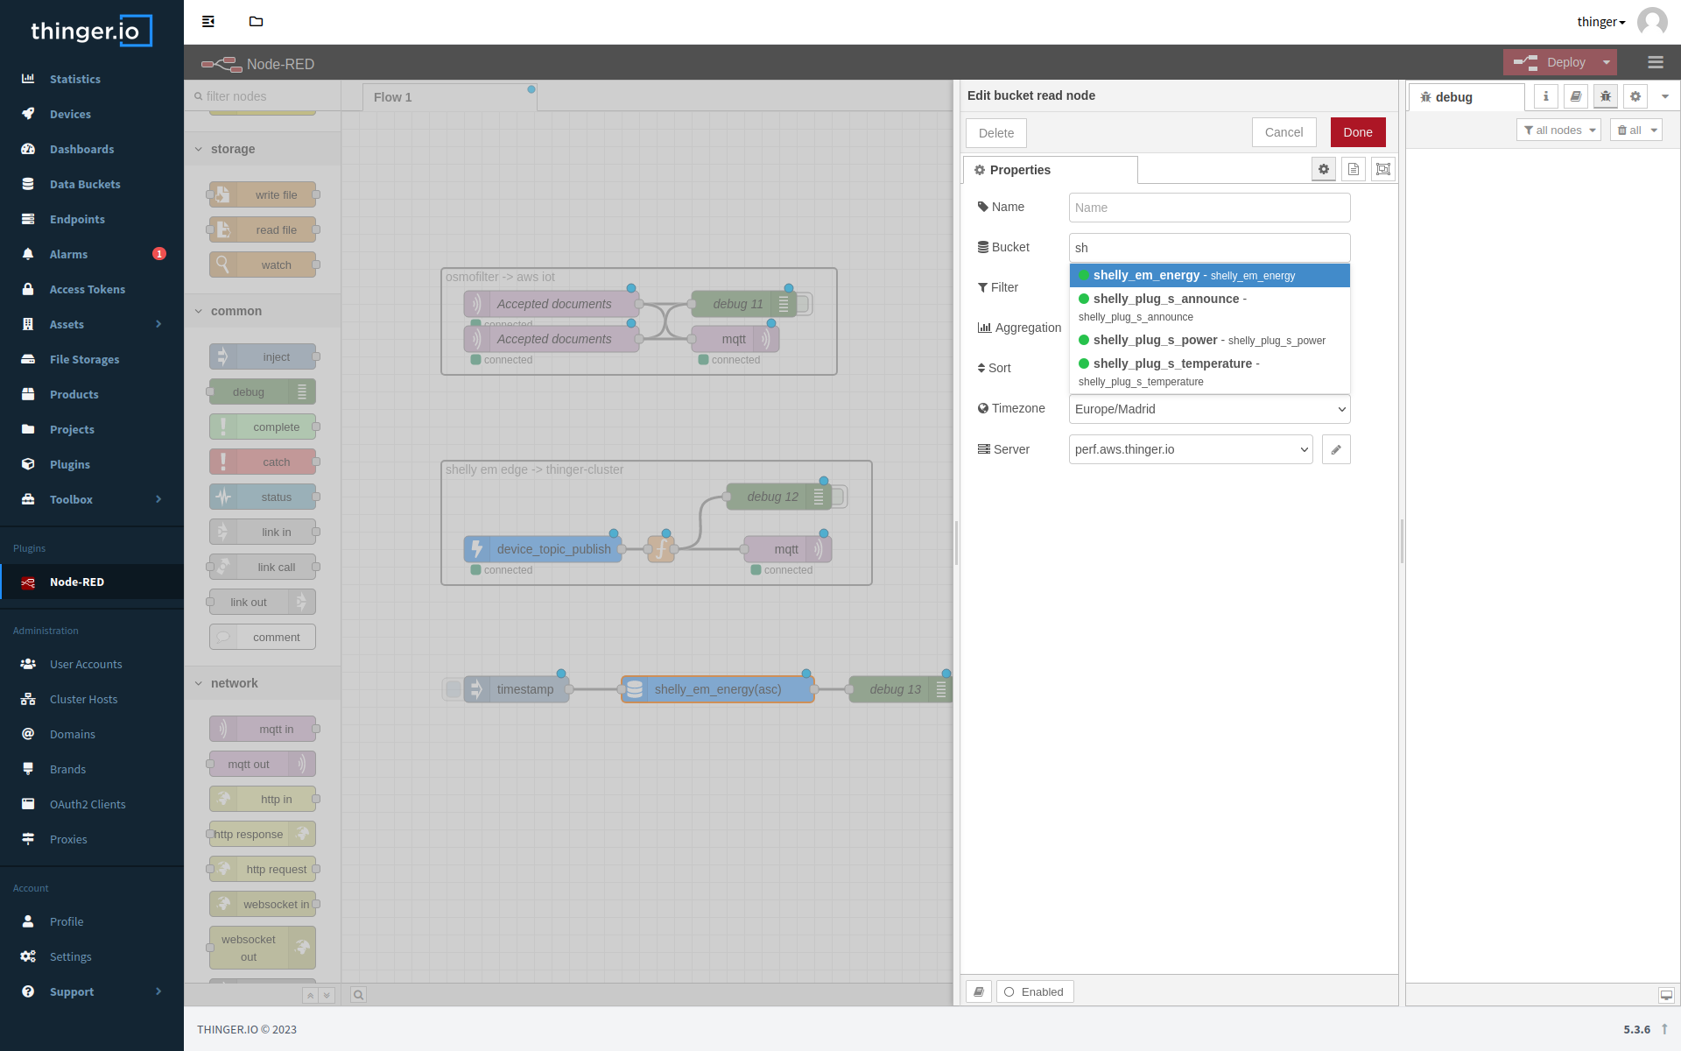Open all nodes debug filter dropdown
1681x1051 pixels.
(x=1558, y=130)
